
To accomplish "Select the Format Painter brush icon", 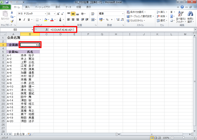I will tap(12, 21).
